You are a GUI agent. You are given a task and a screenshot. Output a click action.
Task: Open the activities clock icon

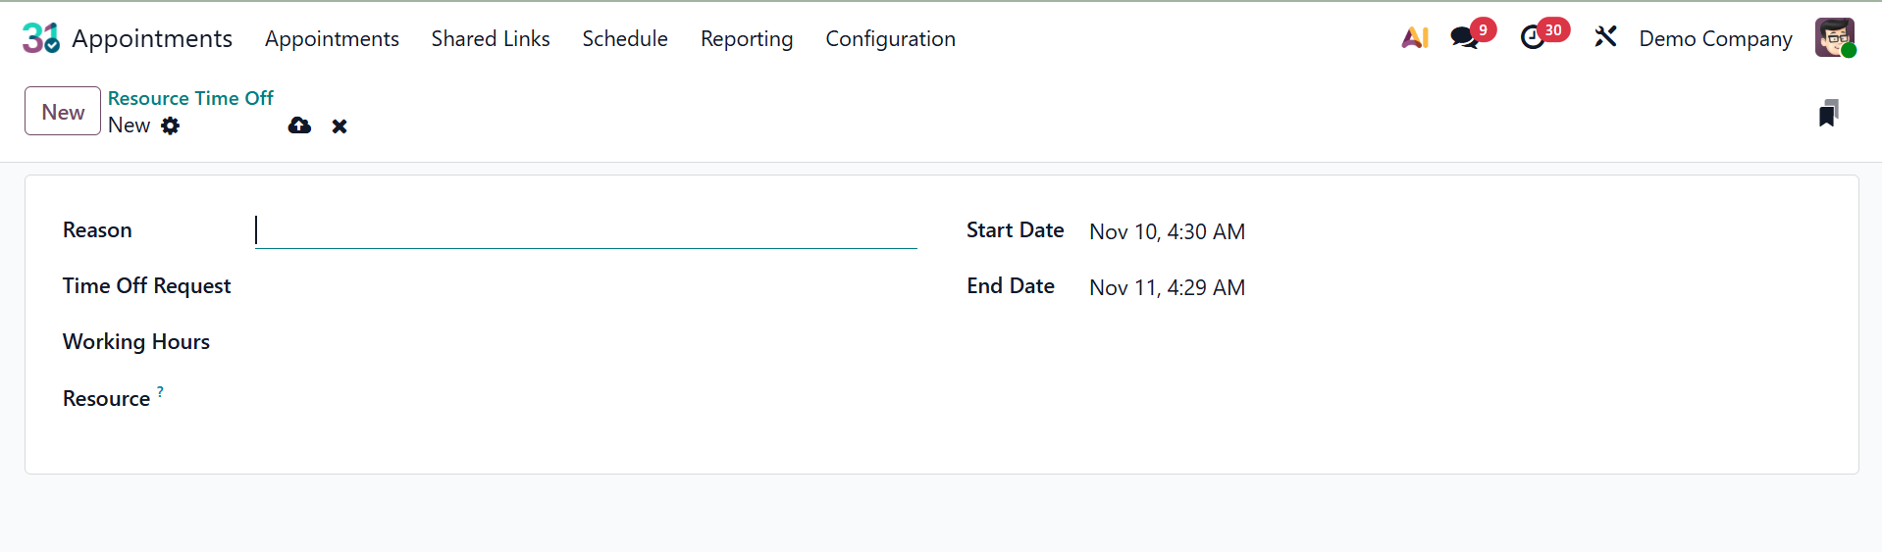pyautogui.click(x=1533, y=38)
